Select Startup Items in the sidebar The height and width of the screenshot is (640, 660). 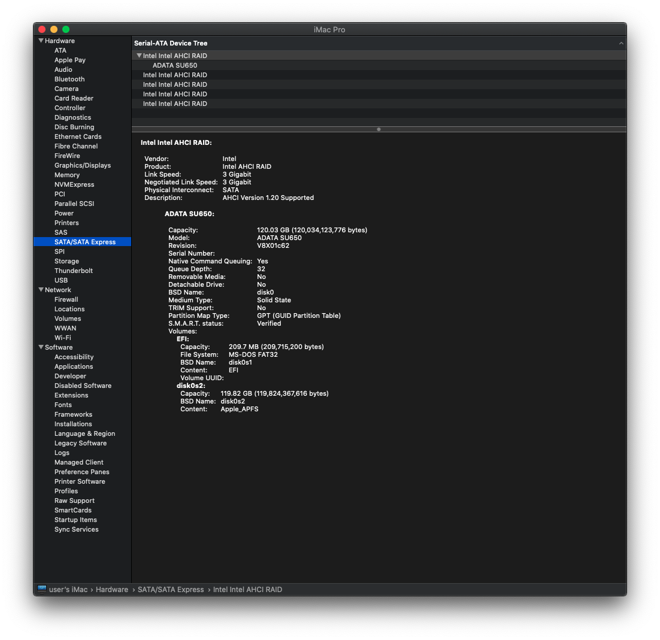pyautogui.click(x=75, y=520)
